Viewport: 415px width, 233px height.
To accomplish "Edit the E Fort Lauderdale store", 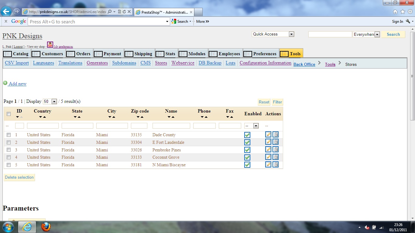I will point(268,142).
